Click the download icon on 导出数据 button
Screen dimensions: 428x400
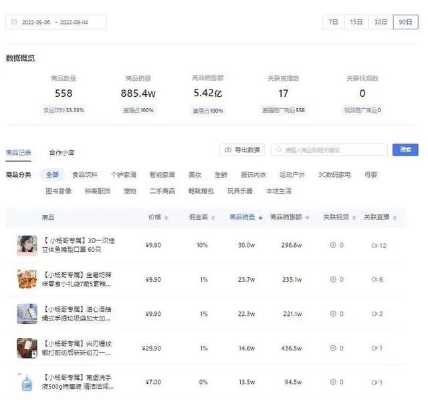[228, 150]
